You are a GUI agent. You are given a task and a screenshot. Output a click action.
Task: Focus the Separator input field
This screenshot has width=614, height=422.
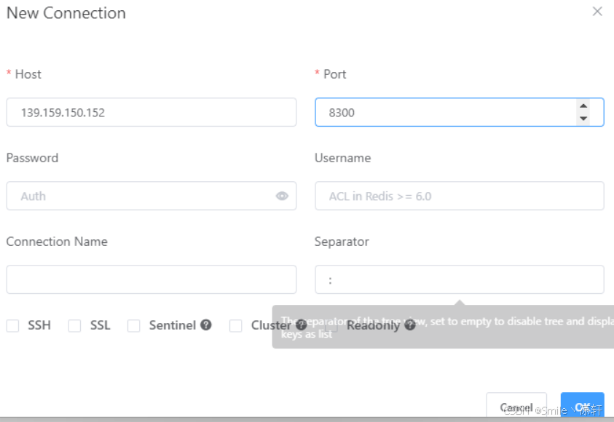point(460,279)
